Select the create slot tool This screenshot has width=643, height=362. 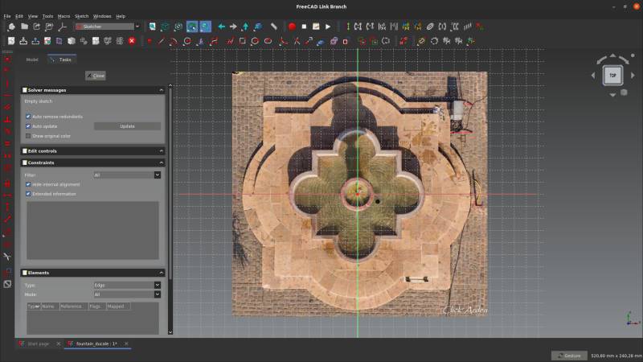[268, 41]
